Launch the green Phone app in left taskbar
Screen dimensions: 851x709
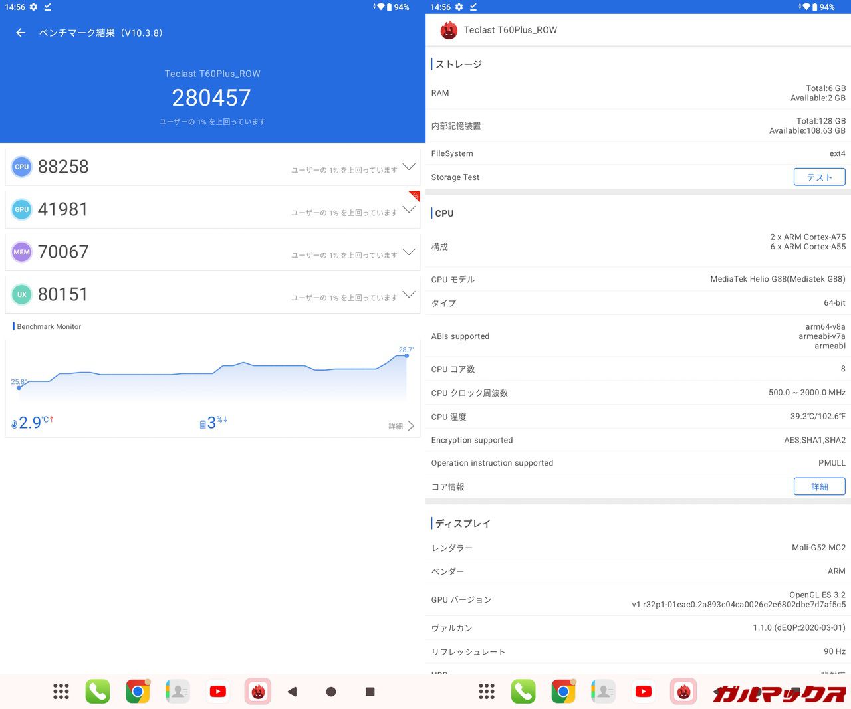pos(98,692)
